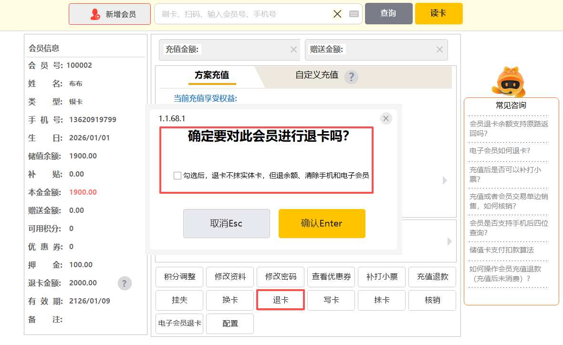
Task: Open FAQ link 电子会员如何退卡?
Action: 500,151
